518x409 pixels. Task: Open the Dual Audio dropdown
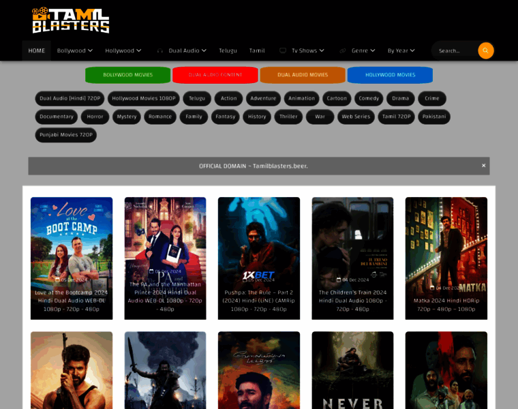(x=187, y=50)
